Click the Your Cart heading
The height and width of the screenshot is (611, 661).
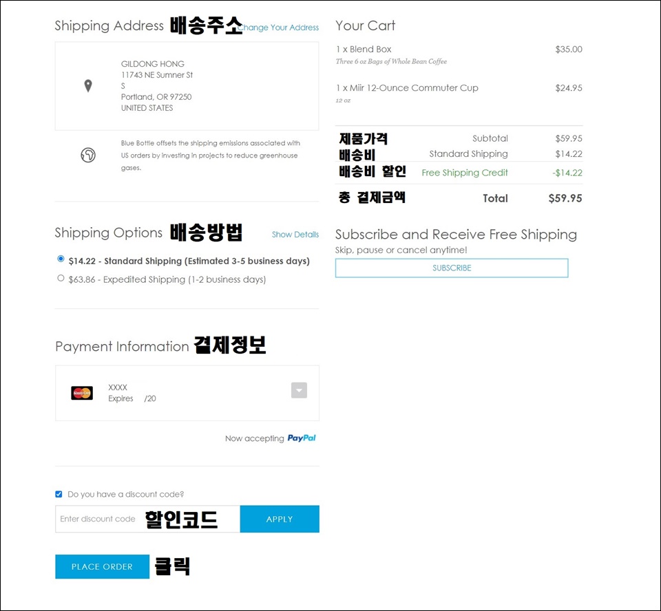click(366, 25)
